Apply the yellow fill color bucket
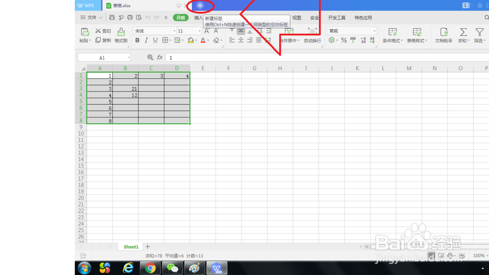The image size is (489, 275). point(191,40)
